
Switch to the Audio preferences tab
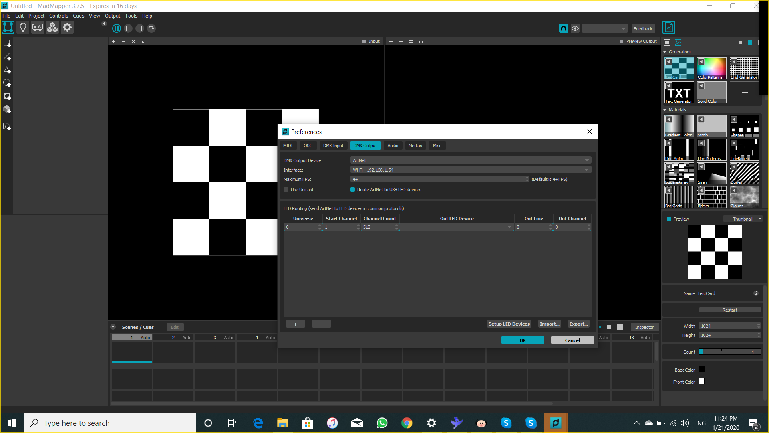(x=393, y=146)
